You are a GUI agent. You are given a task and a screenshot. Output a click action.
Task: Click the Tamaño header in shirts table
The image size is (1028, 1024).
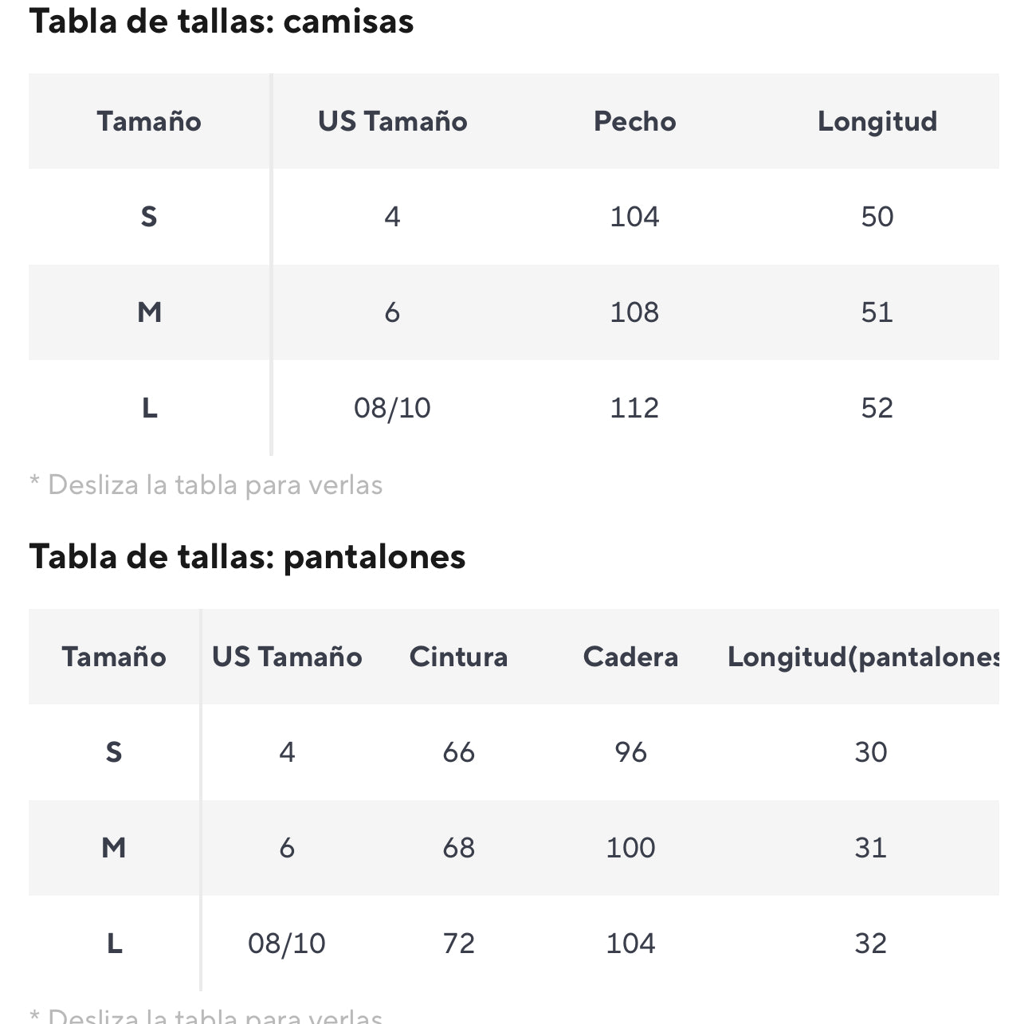coord(149,121)
